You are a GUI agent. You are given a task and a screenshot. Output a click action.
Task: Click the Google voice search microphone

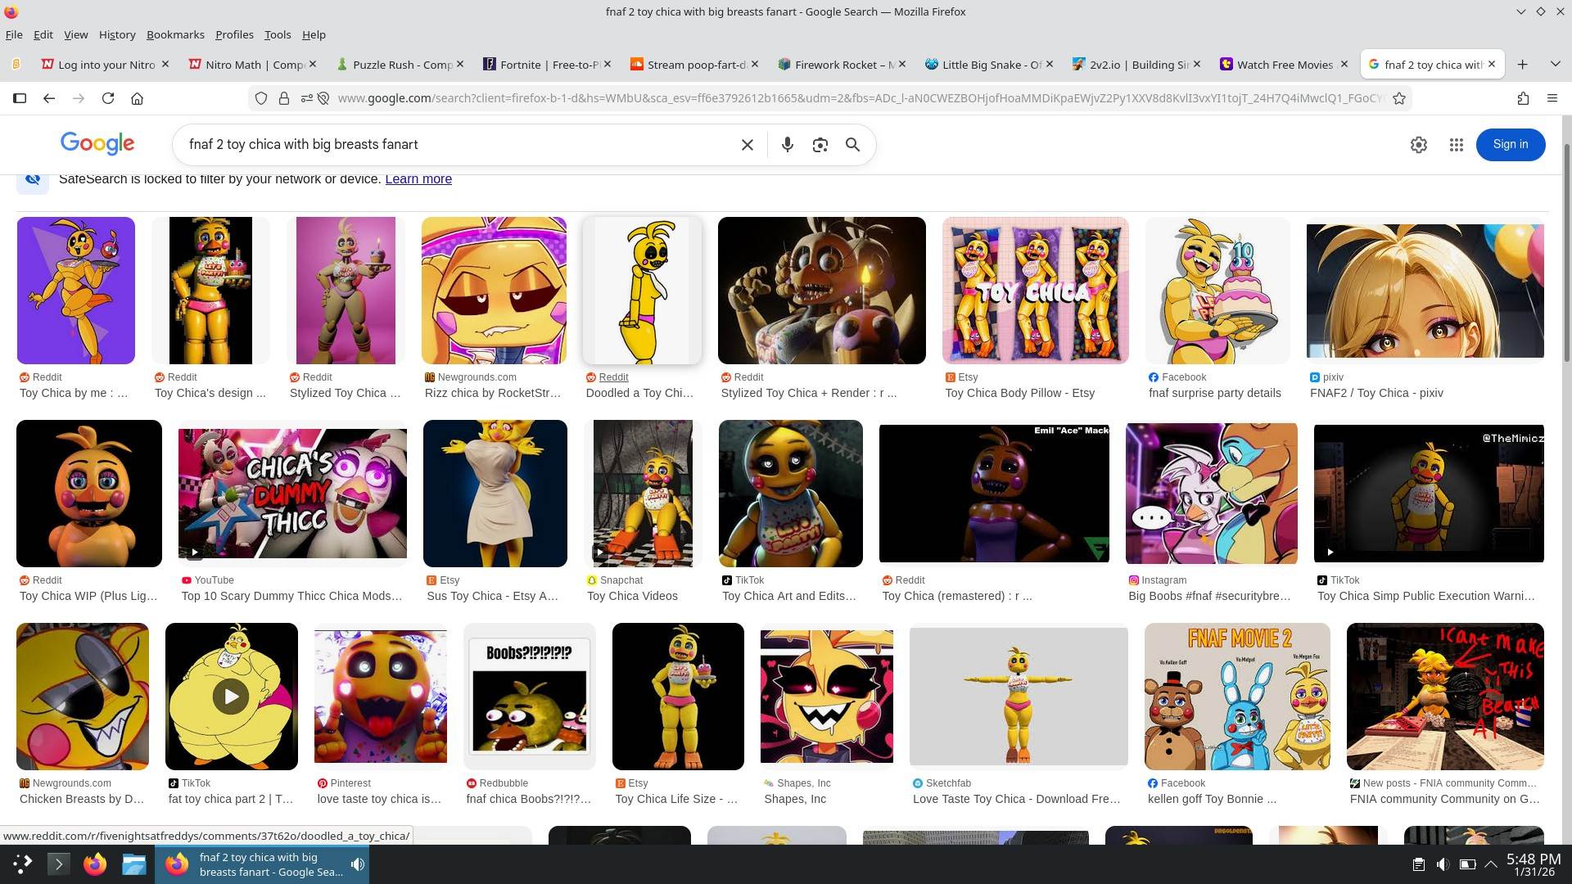pyautogui.click(x=787, y=145)
